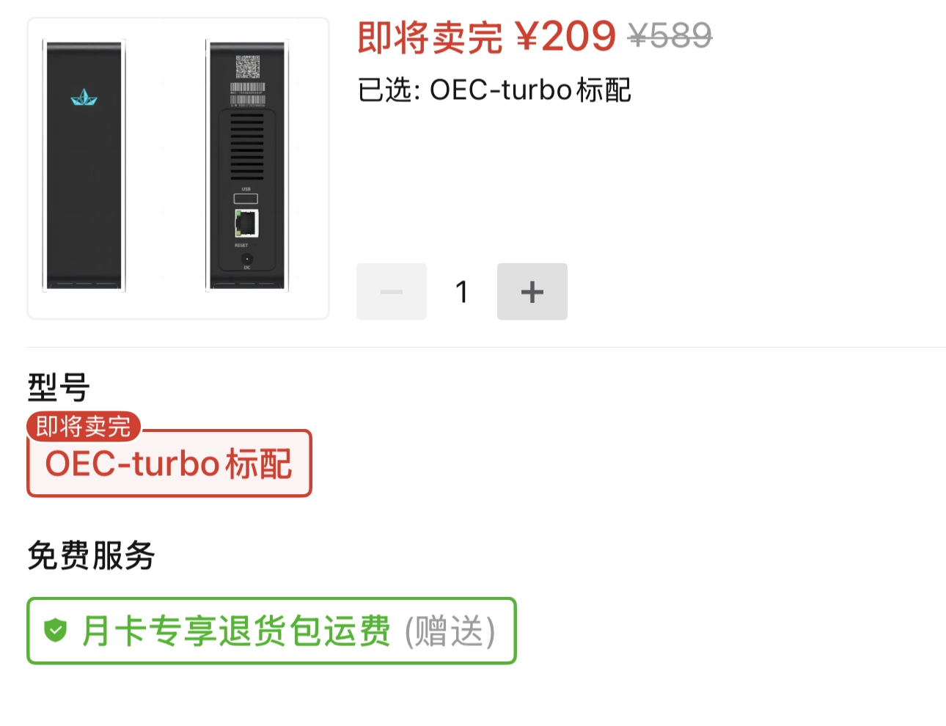946x726 pixels.
Task: Click the barcode on the device back
Action: pyautogui.click(x=247, y=94)
